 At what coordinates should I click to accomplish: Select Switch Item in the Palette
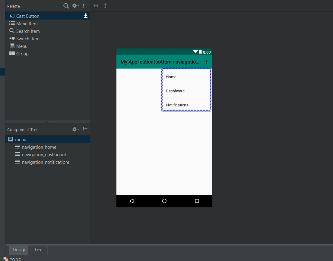pos(48,39)
